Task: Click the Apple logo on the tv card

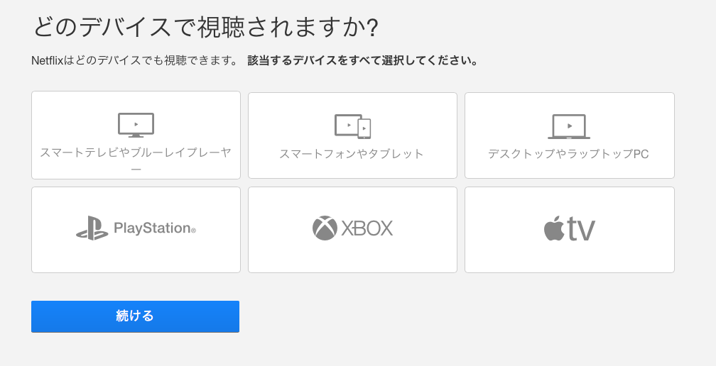Action: pyautogui.click(x=553, y=229)
